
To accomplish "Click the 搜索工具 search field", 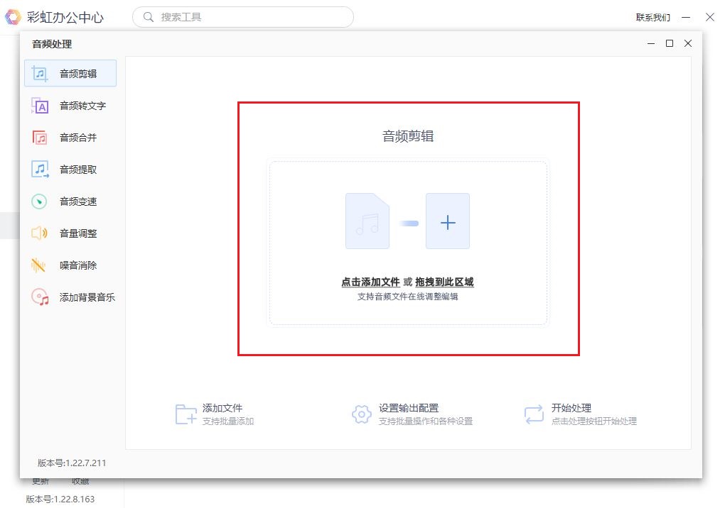I will [242, 16].
